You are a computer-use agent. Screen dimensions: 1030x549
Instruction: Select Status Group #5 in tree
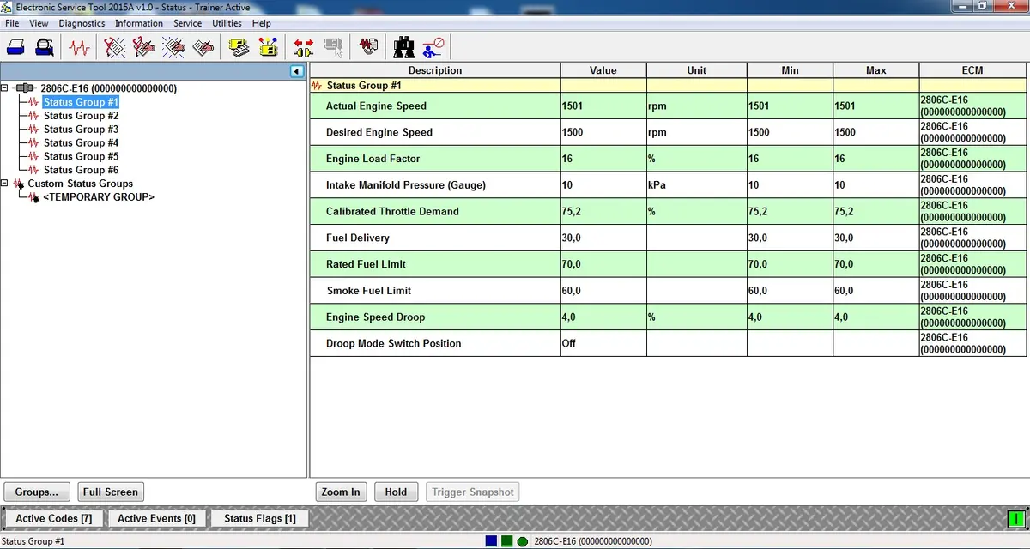(x=81, y=157)
